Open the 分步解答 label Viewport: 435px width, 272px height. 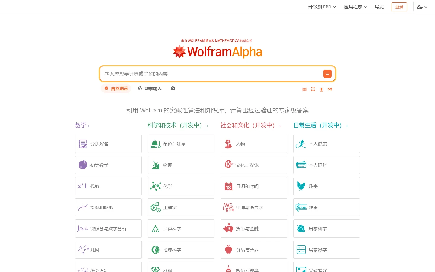[99, 144]
